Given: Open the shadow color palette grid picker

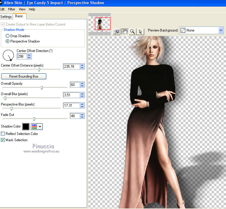Looking at the screenshot, I should (x=37, y=126).
